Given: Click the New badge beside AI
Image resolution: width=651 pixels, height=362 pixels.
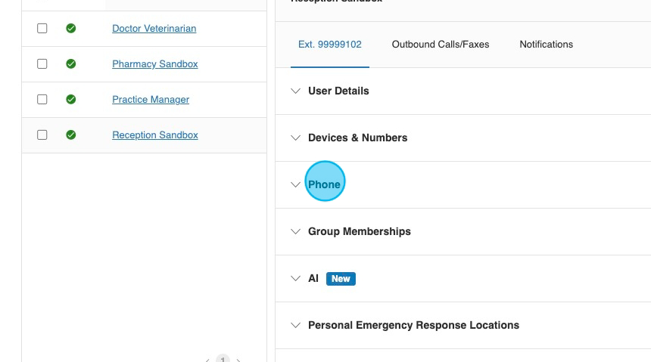Looking at the screenshot, I should coord(341,279).
